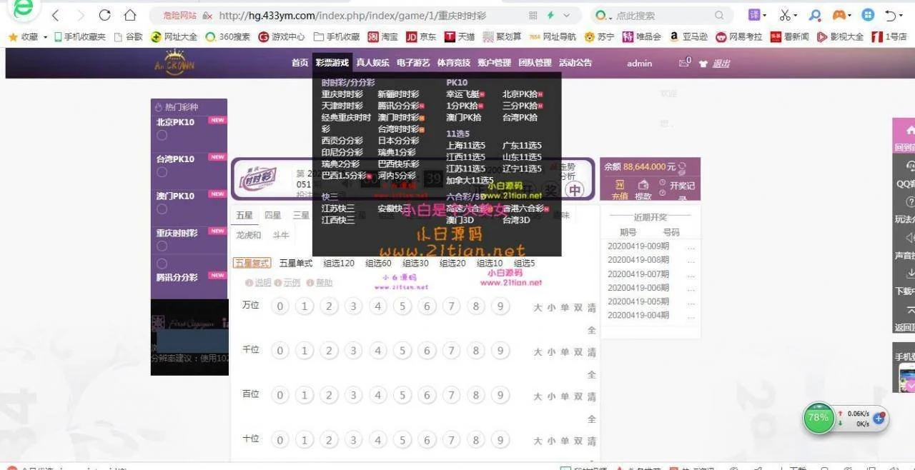Viewport: 915px width, 470px height.
Task: Open the 真人娱乐 menu item
Action: (372, 63)
